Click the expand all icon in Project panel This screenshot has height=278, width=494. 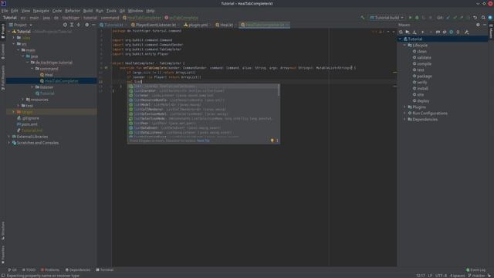72,25
